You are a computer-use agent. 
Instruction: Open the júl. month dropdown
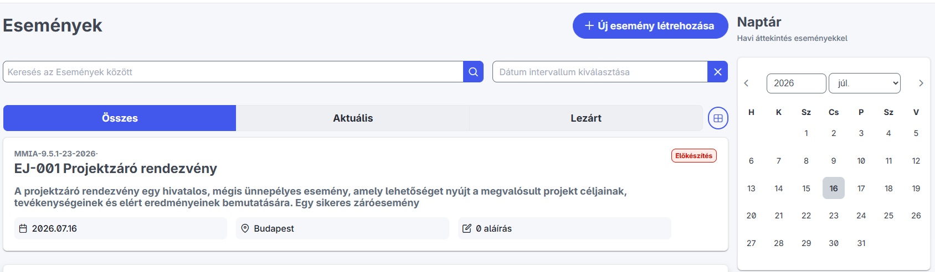coord(864,83)
